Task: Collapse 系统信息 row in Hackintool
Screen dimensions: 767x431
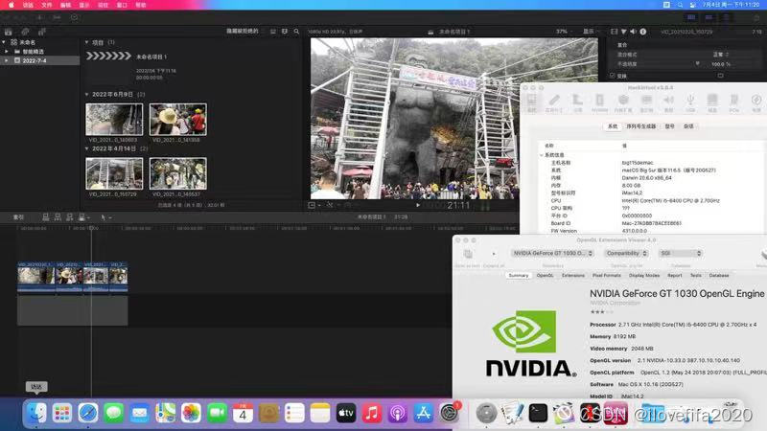Action: (542, 155)
